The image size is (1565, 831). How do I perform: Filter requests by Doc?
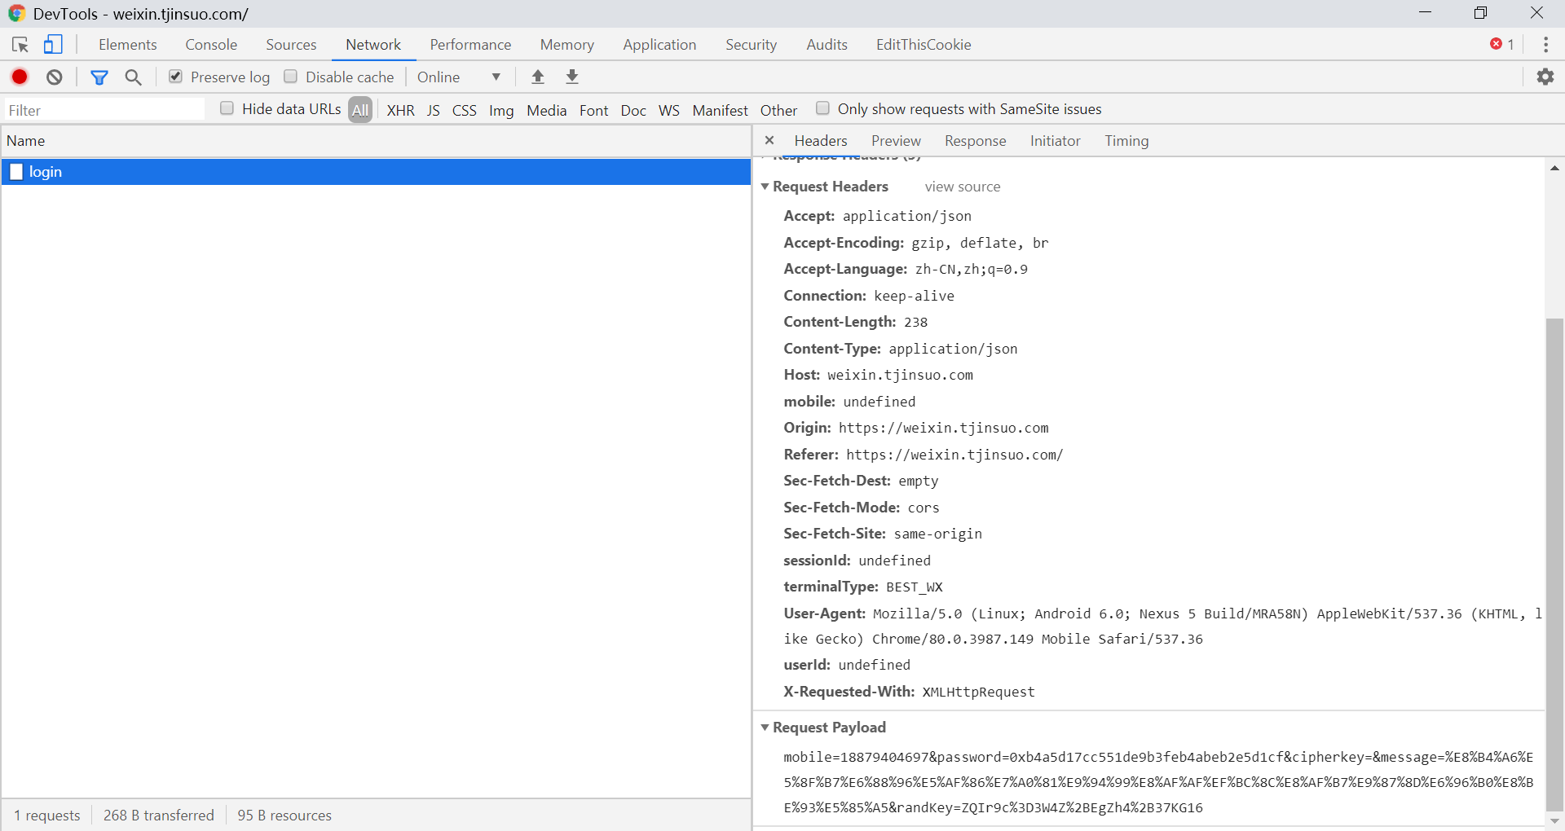coord(633,110)
